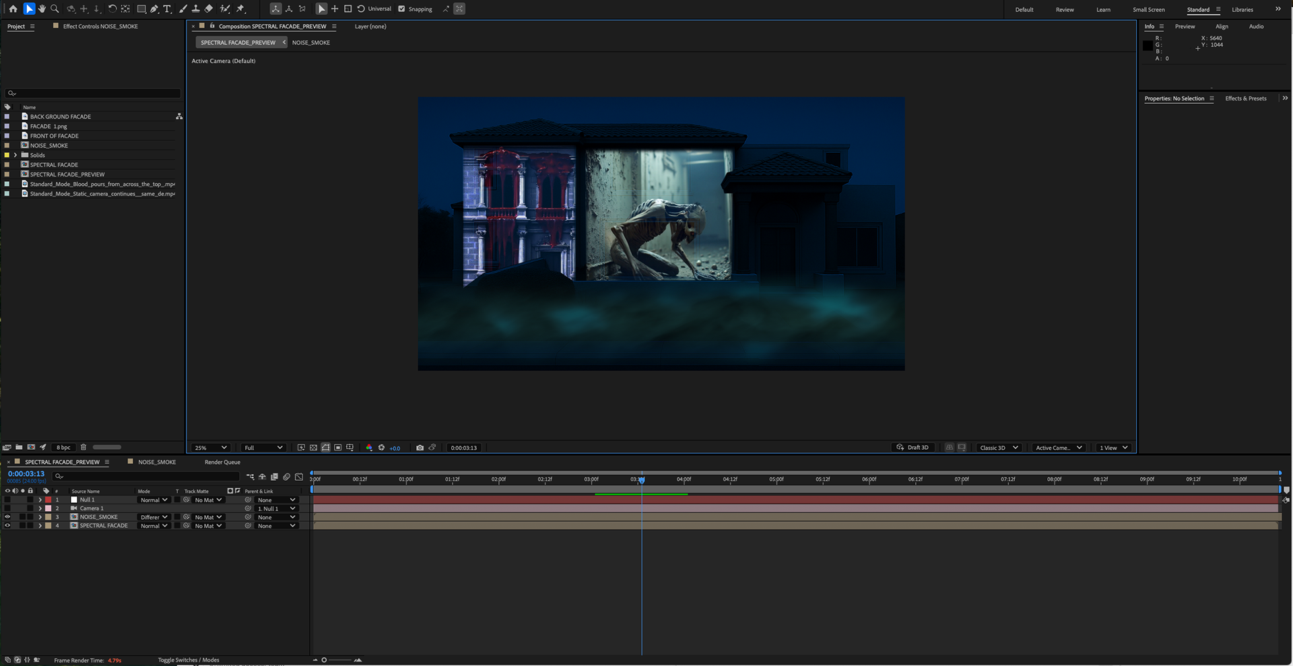This screenshot has width=1293, height=666.
Task: Select the Puppet Pin tool
Action: coord(240,9)
